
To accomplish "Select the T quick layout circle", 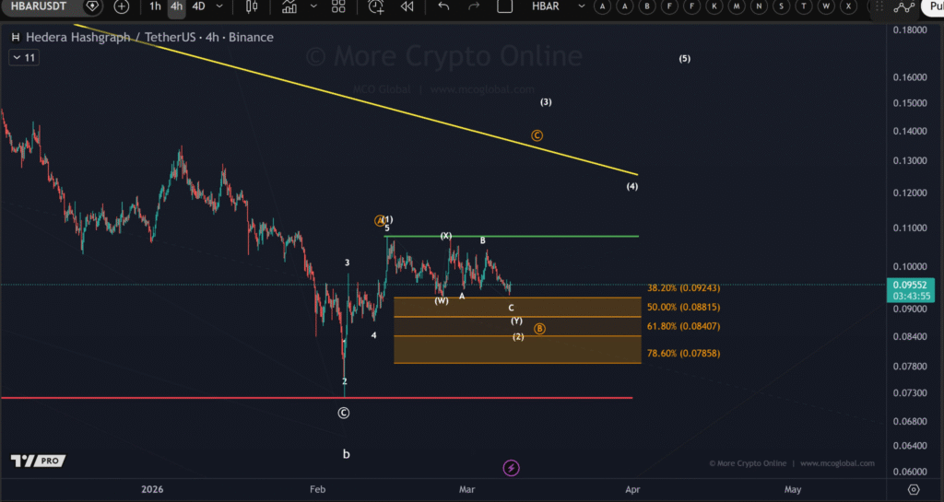I will (x=803, y=6).
